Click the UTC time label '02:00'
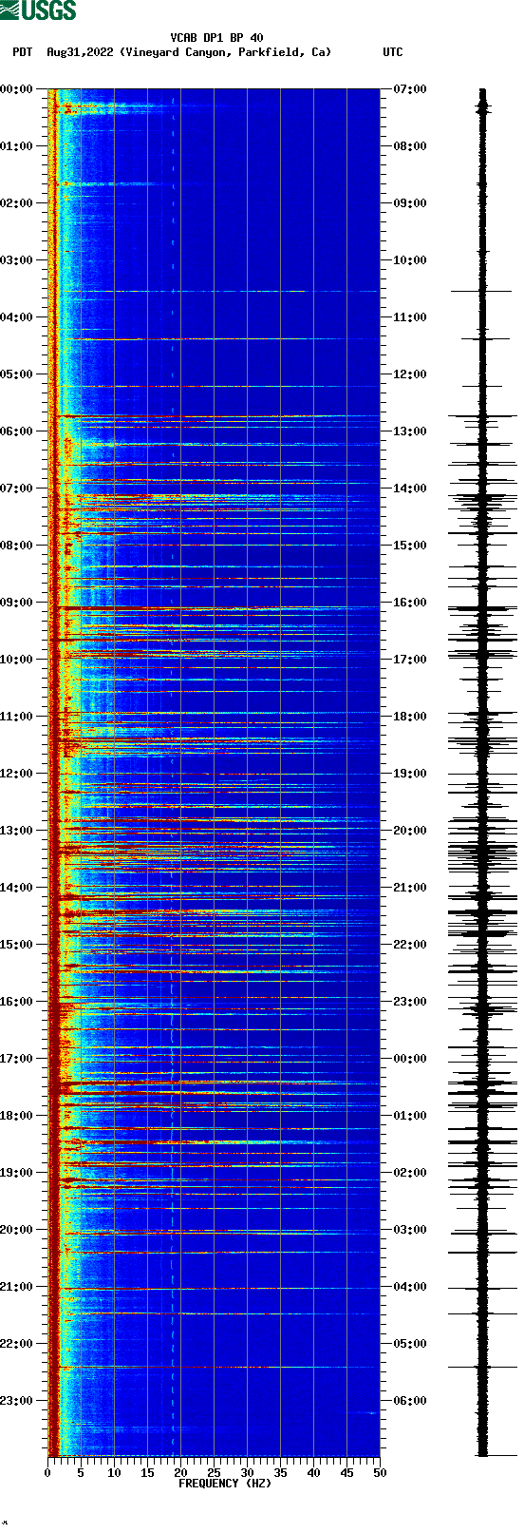This screenshot has width=524, height=1533. pyautogui.click(x=410, y=1173)
